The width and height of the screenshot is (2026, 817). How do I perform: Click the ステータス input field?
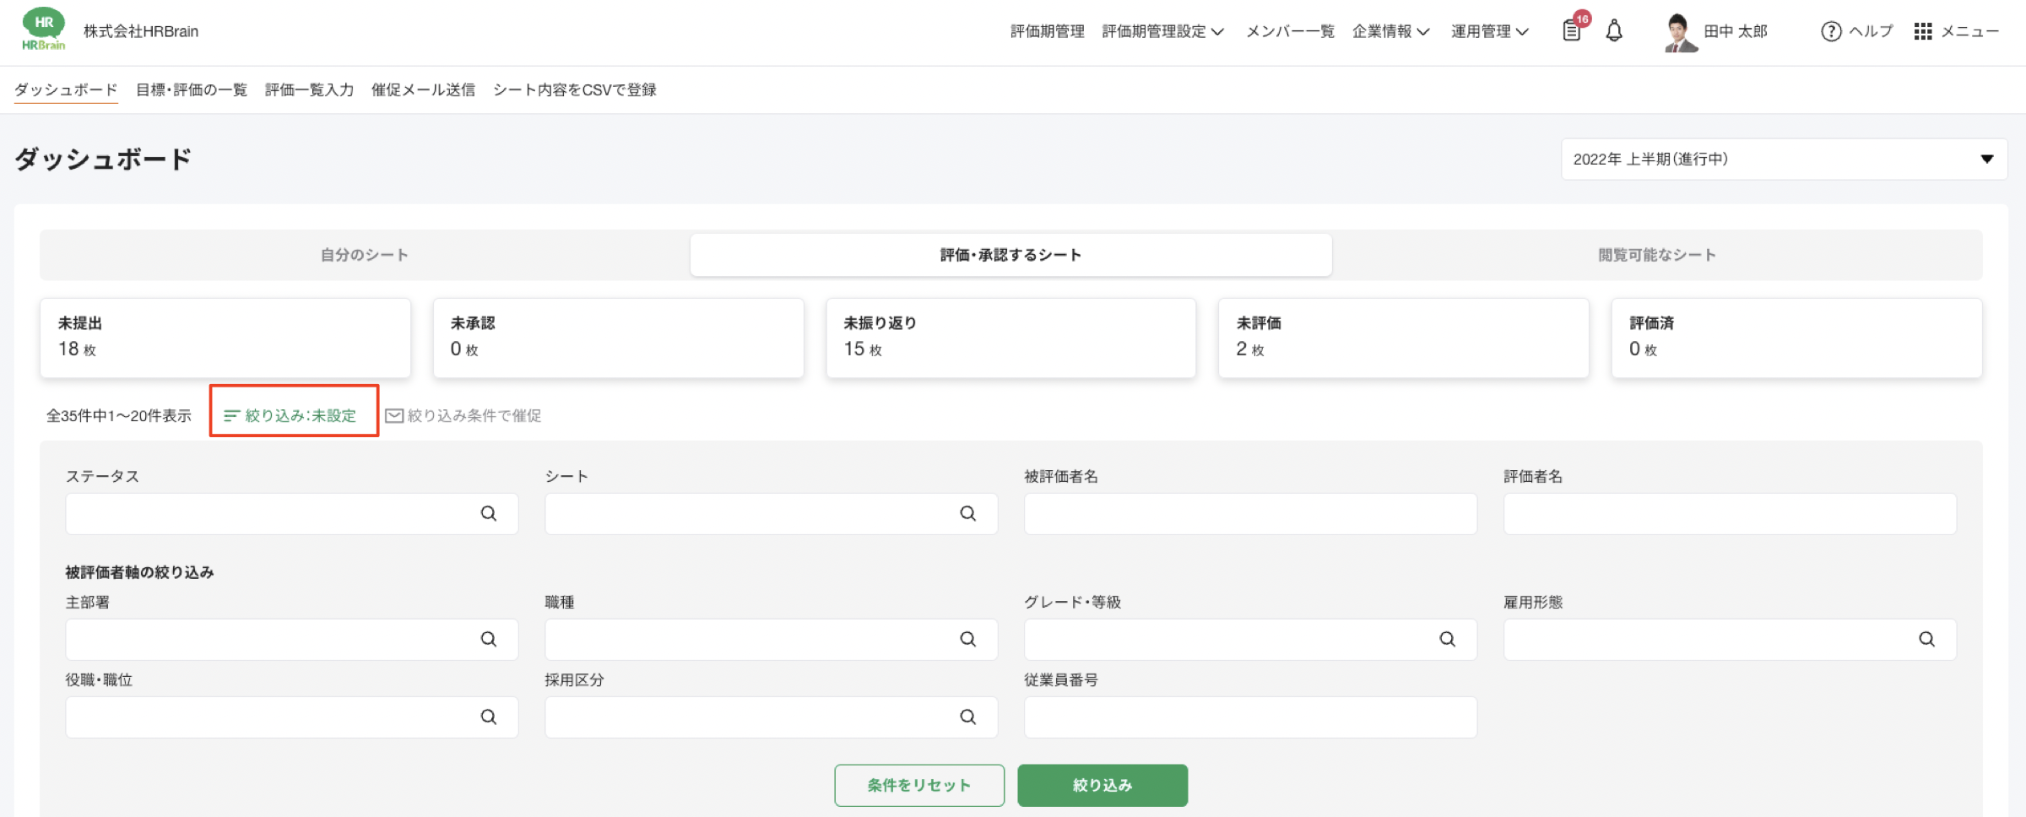point(292,513)
